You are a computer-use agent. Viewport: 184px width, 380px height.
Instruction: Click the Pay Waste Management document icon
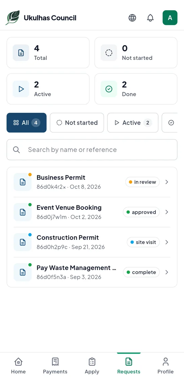[22, 272]
